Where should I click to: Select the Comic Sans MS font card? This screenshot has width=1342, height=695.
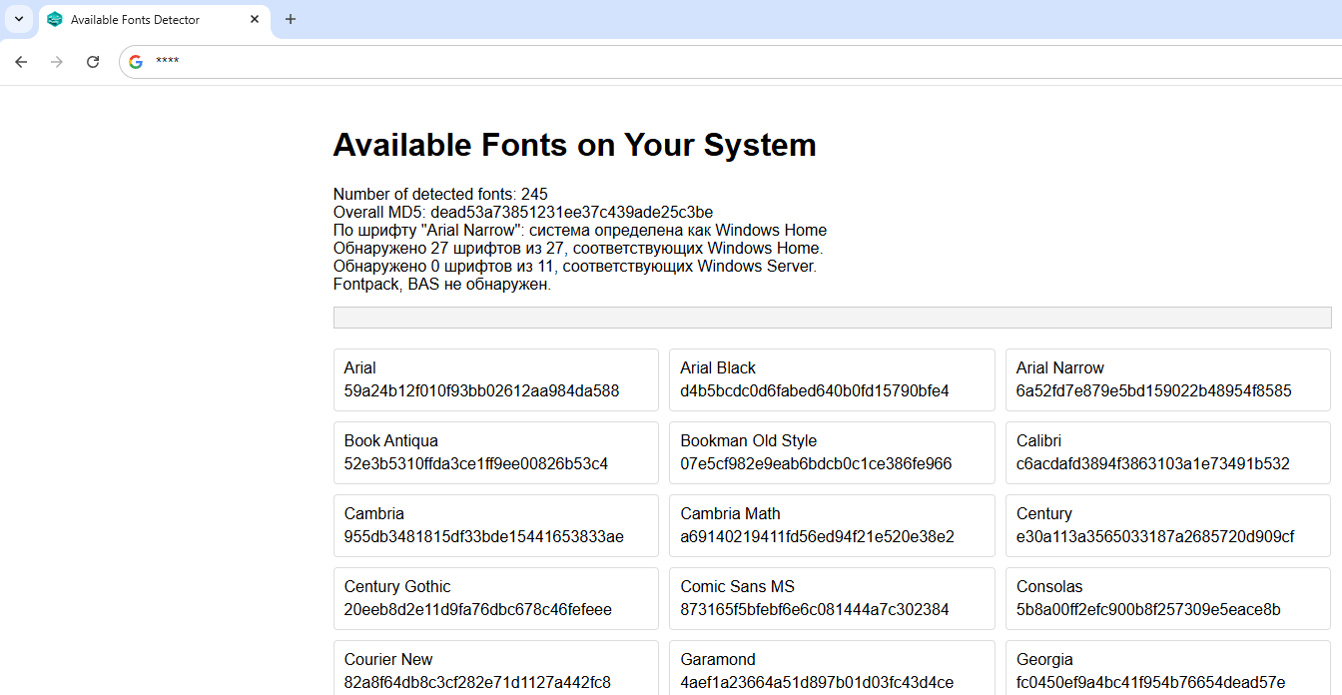pyautogui.click(x=831, y=598)
